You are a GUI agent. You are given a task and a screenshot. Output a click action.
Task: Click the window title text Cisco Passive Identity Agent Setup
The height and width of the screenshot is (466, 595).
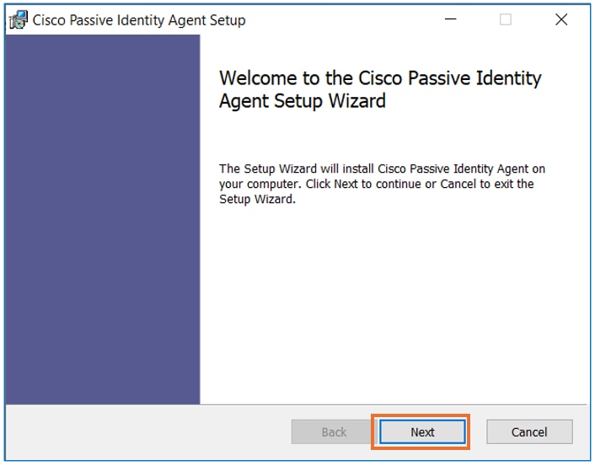pos(139,20)
